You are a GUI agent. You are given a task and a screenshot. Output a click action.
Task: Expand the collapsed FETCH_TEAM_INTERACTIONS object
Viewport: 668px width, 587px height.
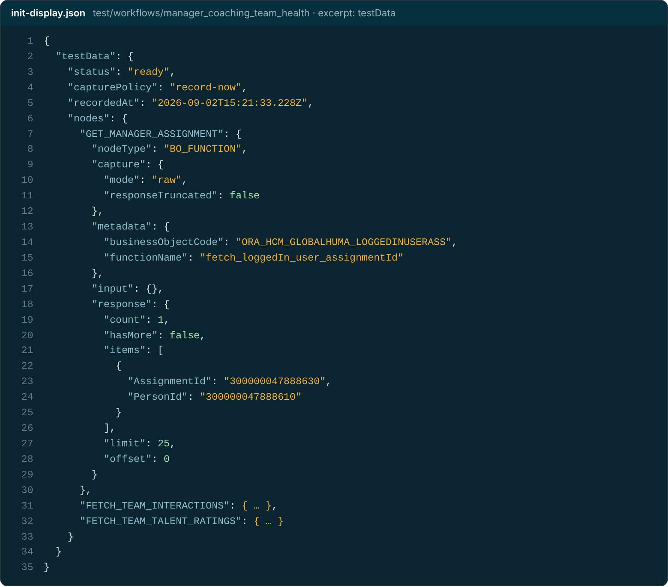point(257,506)
